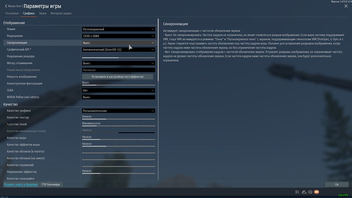Open the mail inbox envelope icon

(x=316, y=192)
